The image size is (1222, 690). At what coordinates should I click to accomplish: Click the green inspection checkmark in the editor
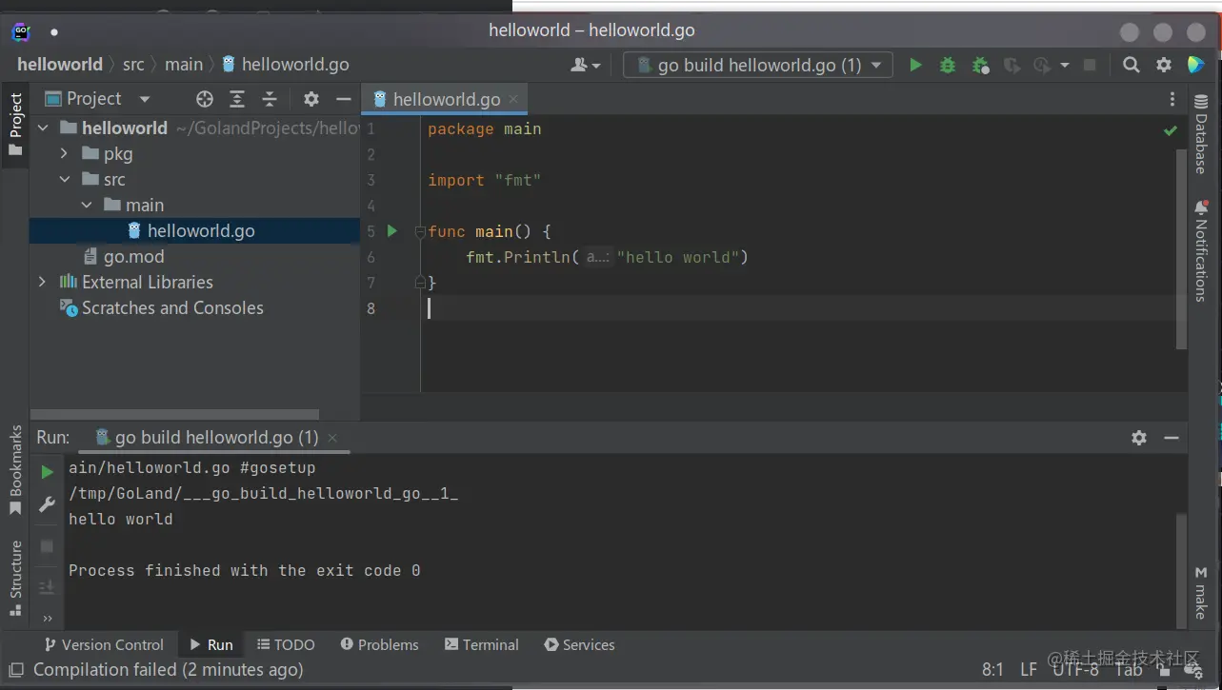pyautogui.click(x=1171, y=129)
